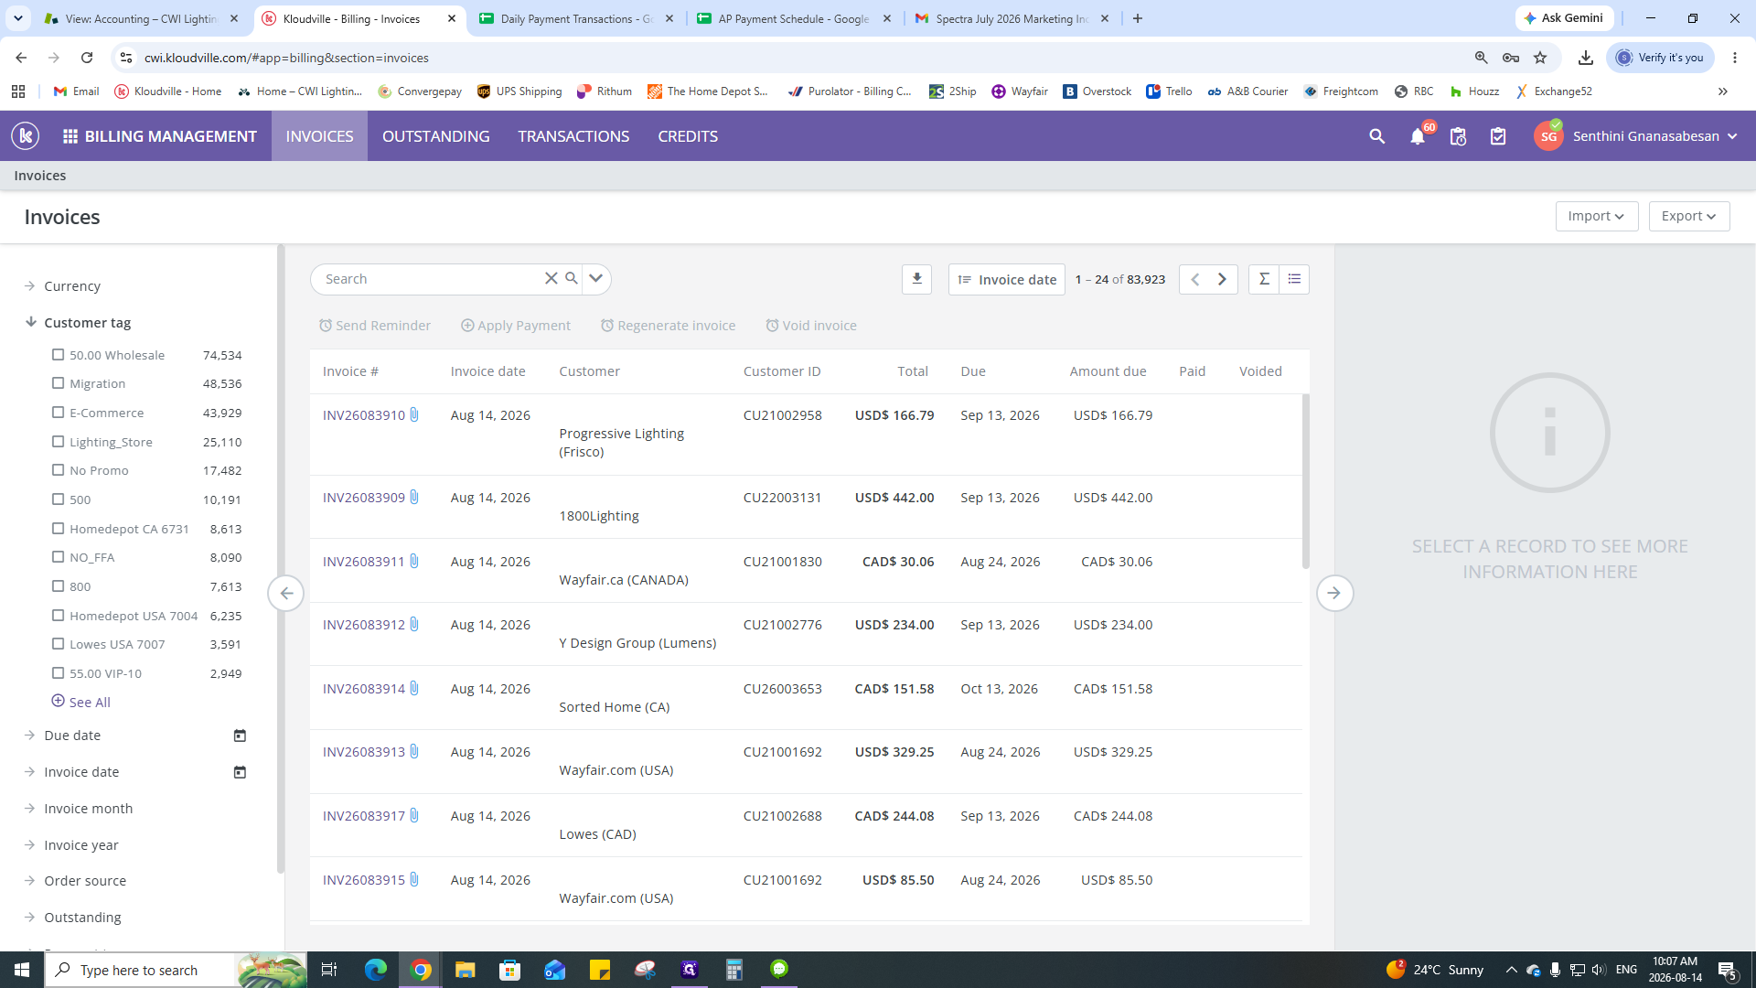Open invoice INV26083909 link

tap(363, 498)
